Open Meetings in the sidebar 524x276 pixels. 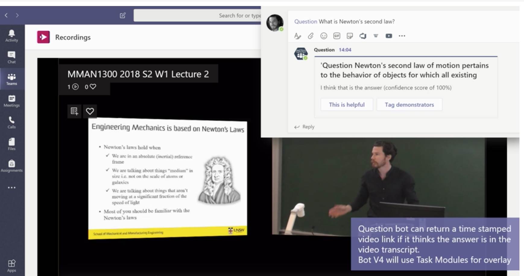(x=12, y=101)
